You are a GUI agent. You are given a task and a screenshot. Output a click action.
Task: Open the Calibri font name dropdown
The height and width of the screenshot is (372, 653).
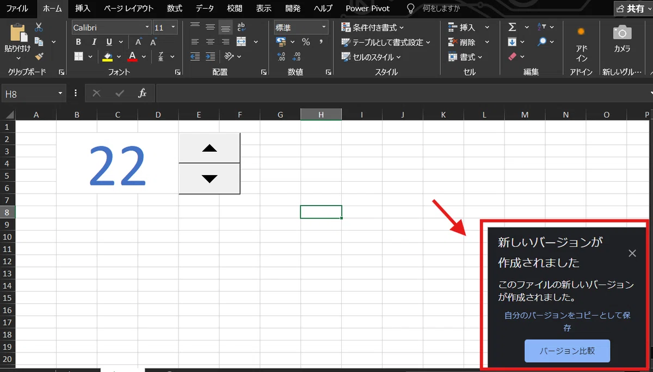pos(147,27)
